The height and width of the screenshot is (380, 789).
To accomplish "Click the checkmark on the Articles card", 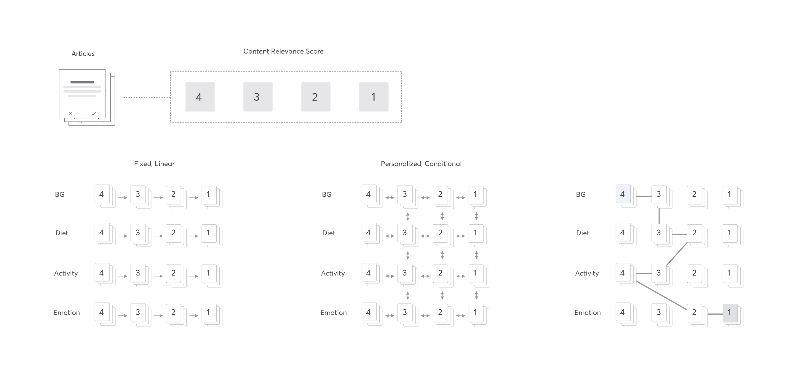I will tap(94, 114).
